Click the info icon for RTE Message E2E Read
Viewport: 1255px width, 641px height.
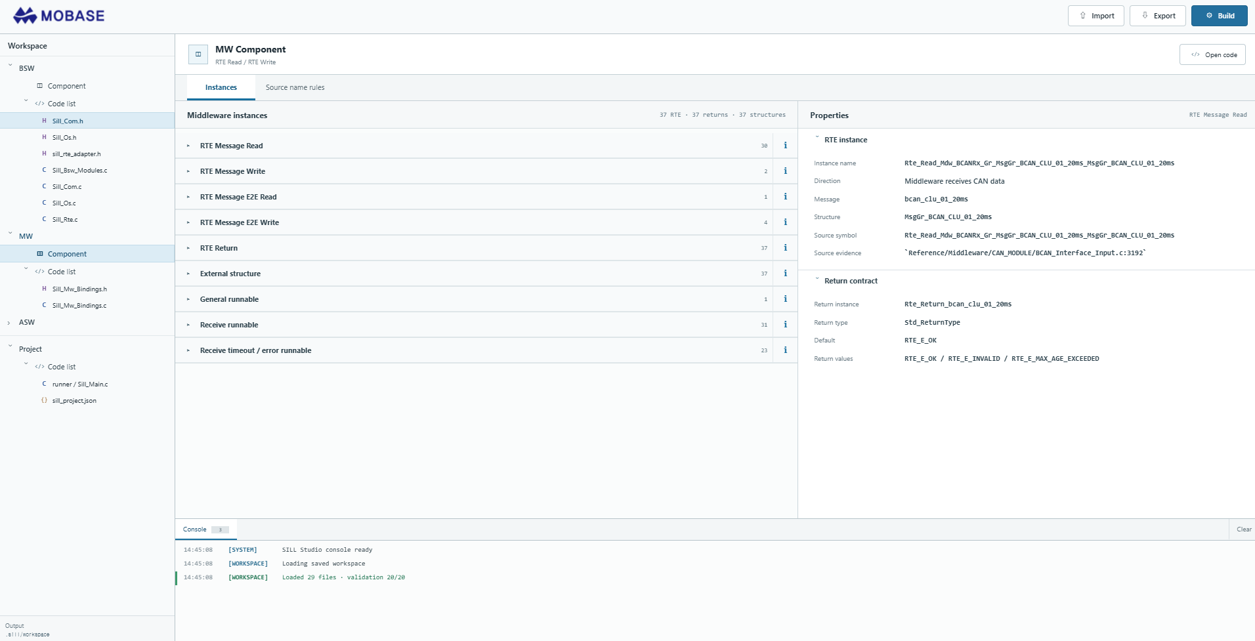[x=785, y=197]
